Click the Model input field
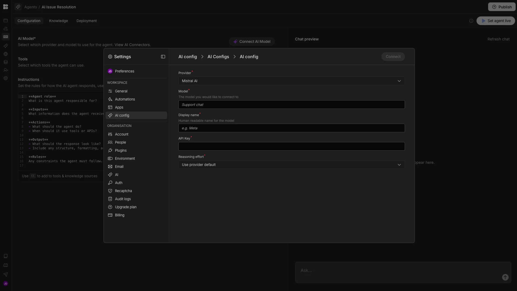Screen dimensions: 517x291 click(x=292, y=105)
